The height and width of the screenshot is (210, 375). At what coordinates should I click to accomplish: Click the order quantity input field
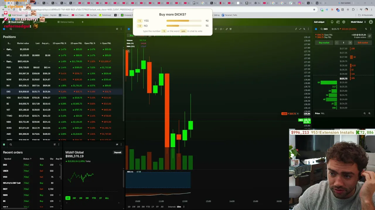point(343,43)
